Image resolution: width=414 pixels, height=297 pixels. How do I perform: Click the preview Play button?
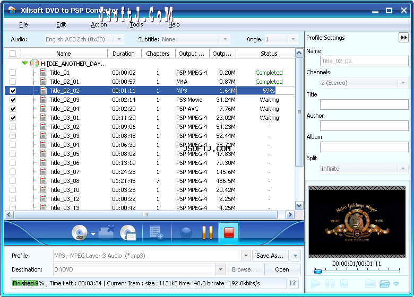(315, 284)
